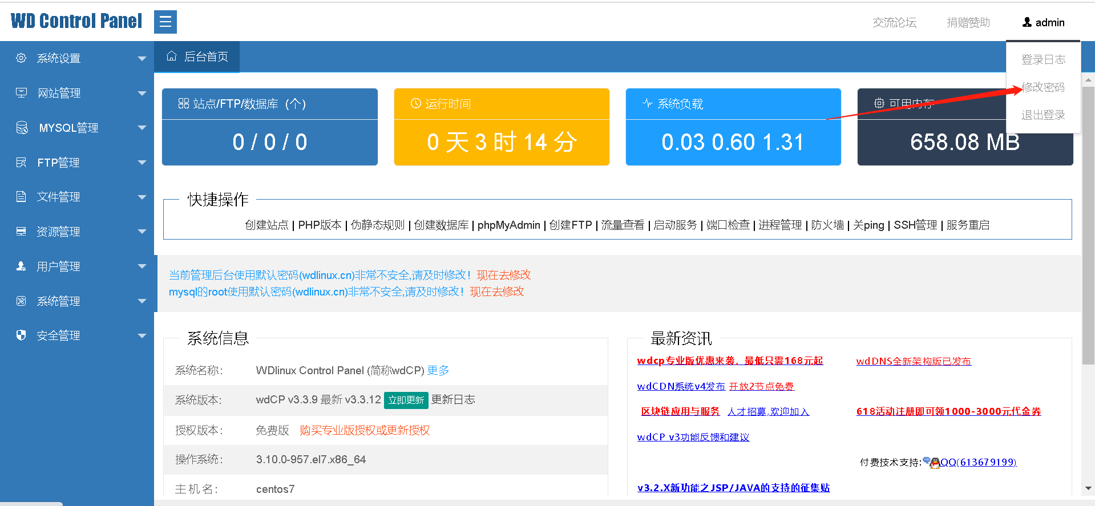The width and height of the screenshot is (1095, 506).
Task: Click the 系统管理 sidebar icon
Action: [21, 301]
